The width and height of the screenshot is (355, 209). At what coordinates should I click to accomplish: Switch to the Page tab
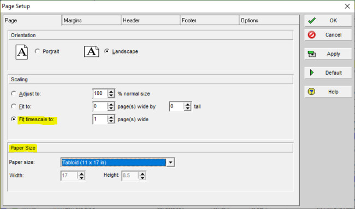[32, 20]
